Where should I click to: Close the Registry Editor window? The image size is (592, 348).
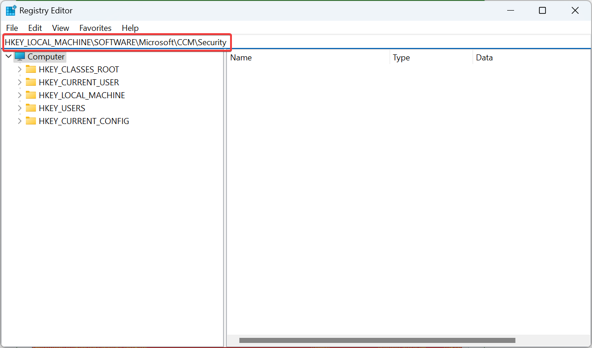[x=575, y=10]
